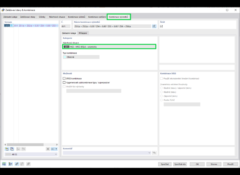Click the deselect-all list icon

point(23,149)
